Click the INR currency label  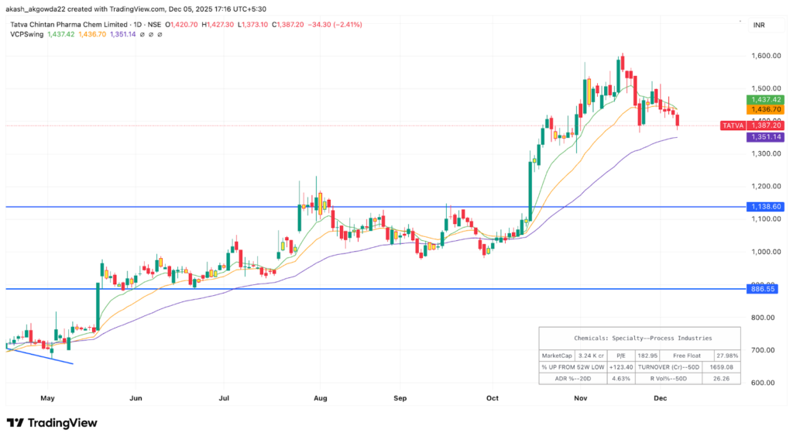760,25
